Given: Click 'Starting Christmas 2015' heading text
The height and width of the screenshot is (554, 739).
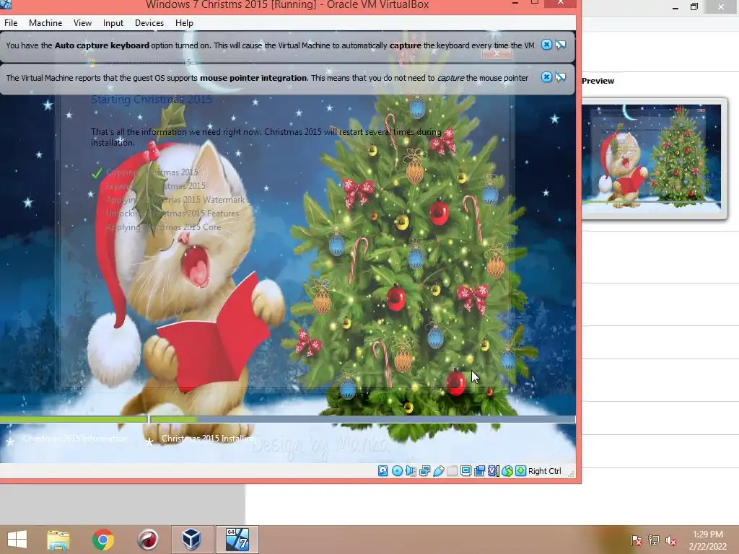Looking at the screenshot, I should (152, 100).
